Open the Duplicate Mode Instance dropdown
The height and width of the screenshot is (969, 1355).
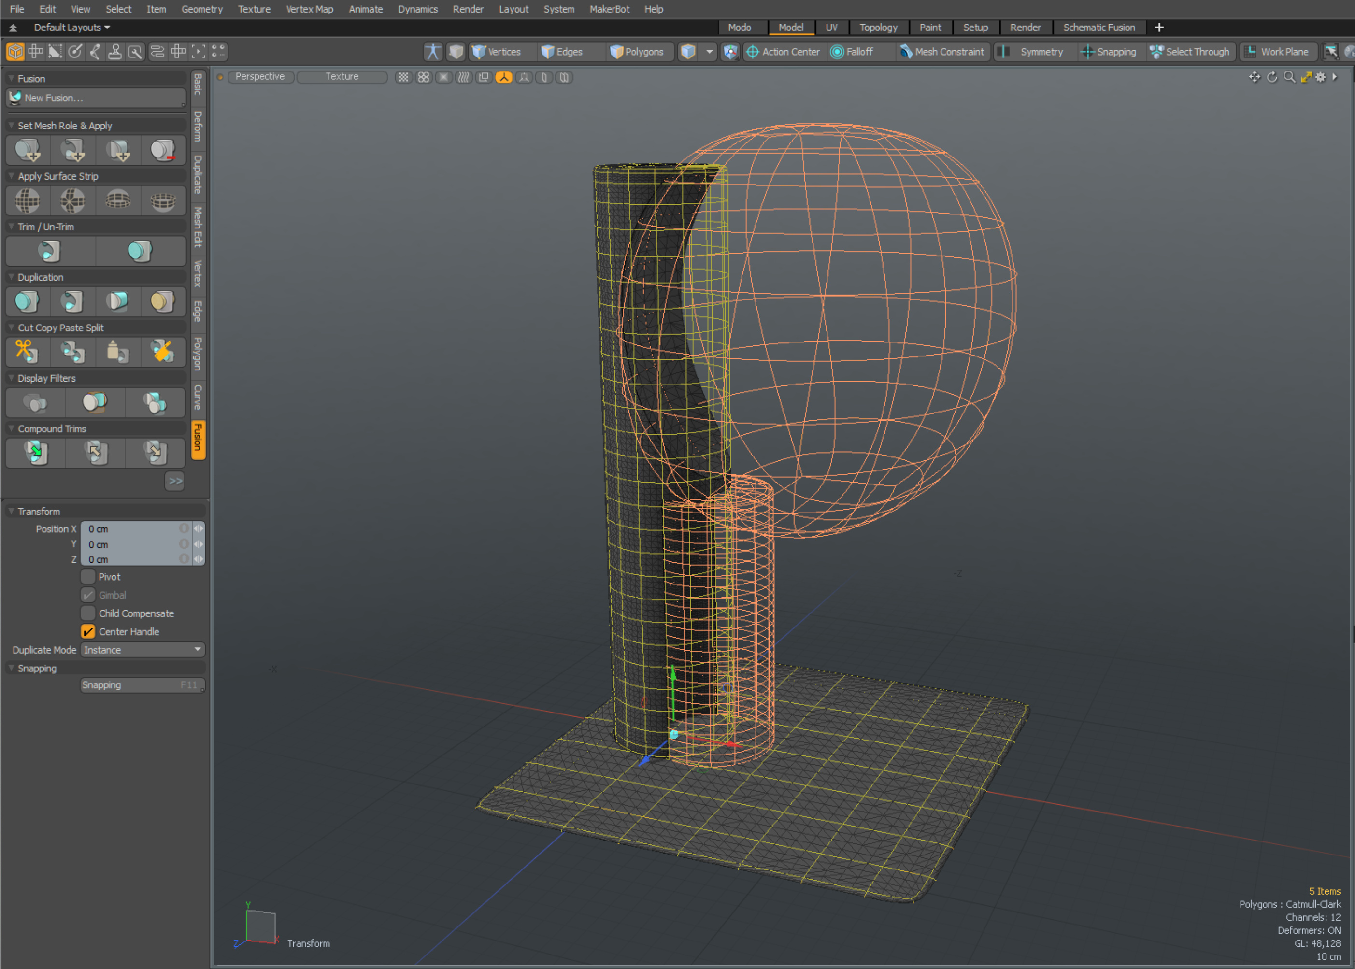click(x=142, y=650)
